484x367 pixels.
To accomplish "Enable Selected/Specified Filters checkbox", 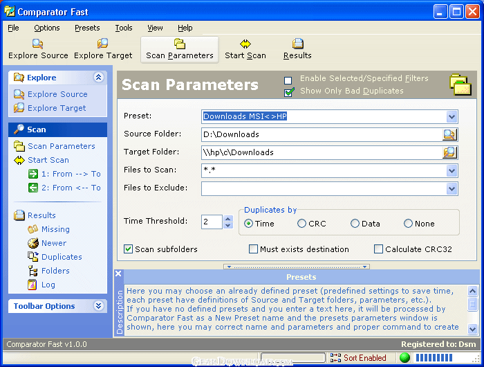I will [288, 80].
